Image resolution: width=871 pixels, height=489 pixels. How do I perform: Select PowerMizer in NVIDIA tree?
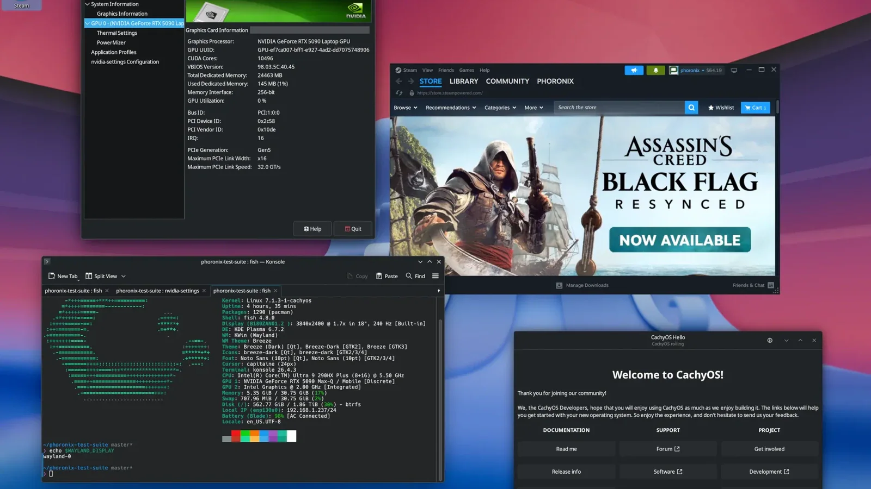click(111, 42)
